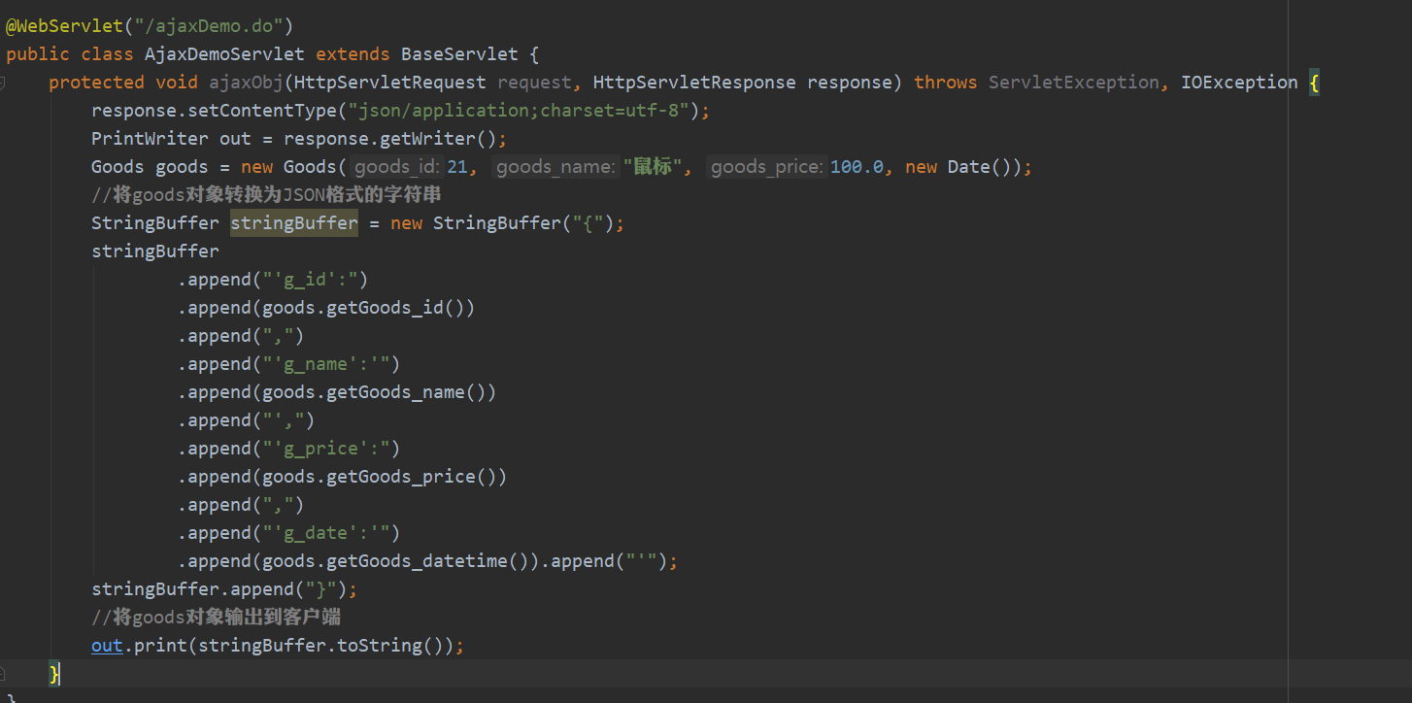Click the ajaxObj method name
1412x703 pixels.
(x=246, y=83)
